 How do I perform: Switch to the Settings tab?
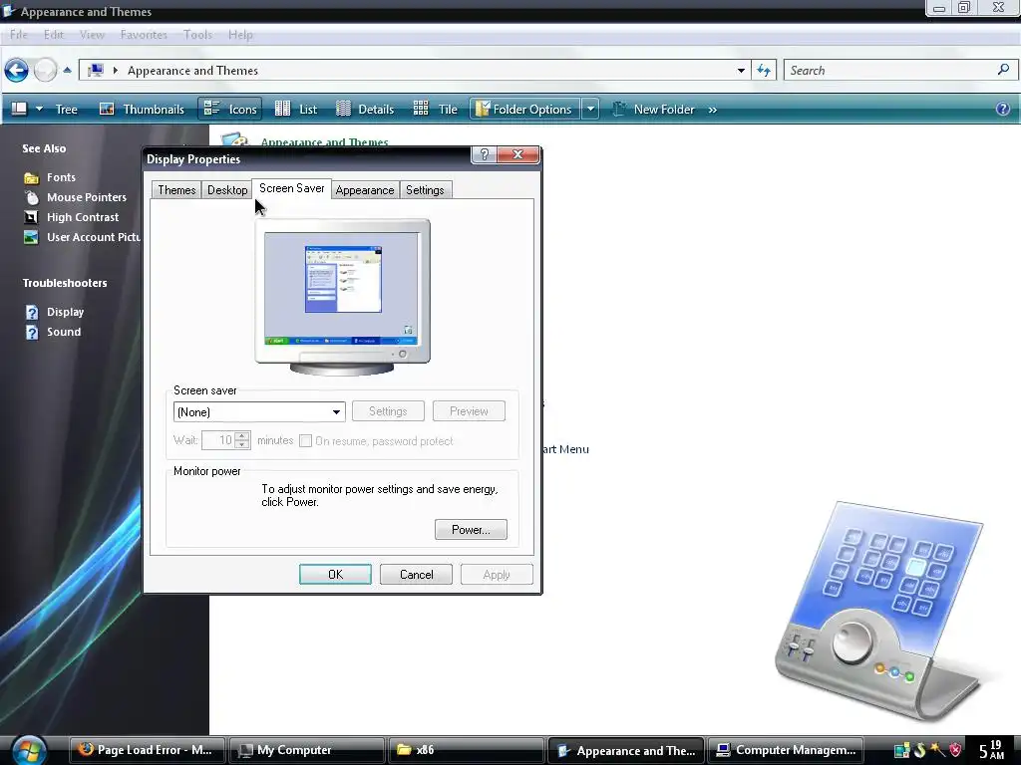425,190
